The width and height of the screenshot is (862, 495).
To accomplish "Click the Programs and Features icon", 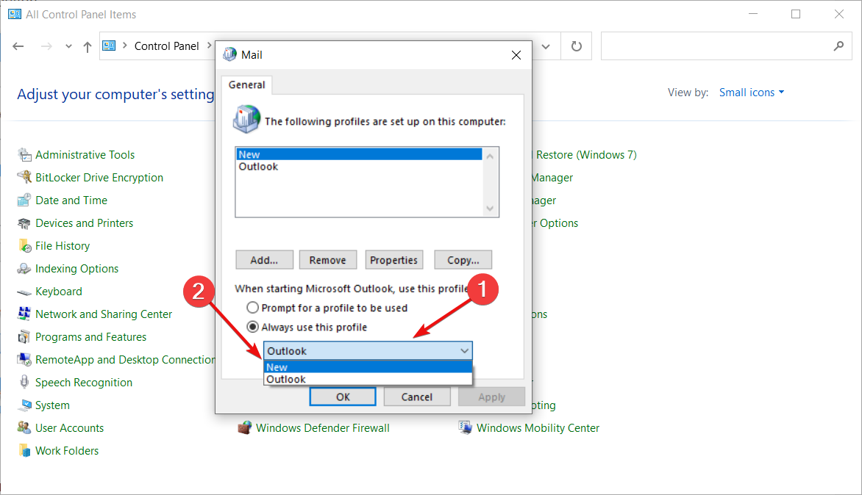I will click(x=24, y=337).
